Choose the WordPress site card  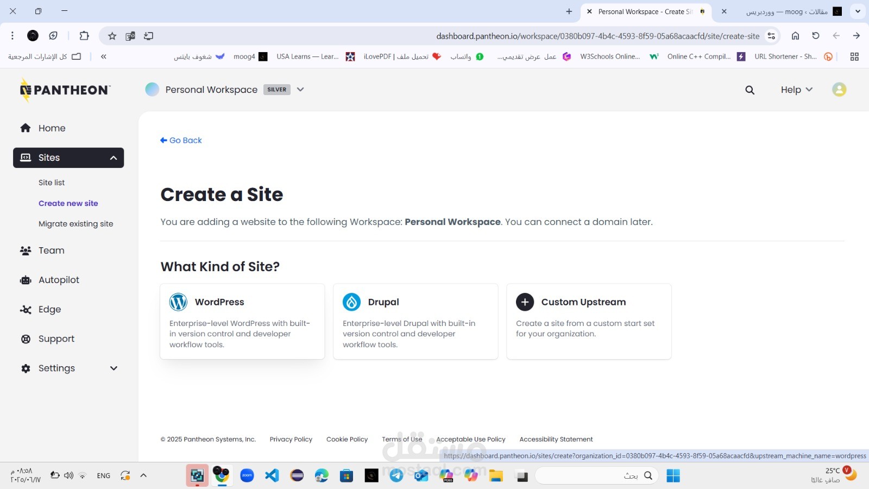click(x=242, y=322)
